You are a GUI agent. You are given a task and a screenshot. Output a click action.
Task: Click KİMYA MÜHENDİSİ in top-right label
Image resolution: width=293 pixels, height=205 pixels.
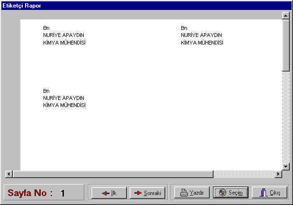click(202, 43)
